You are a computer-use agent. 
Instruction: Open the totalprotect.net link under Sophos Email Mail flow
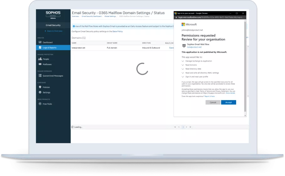click(x=194, y=47)
